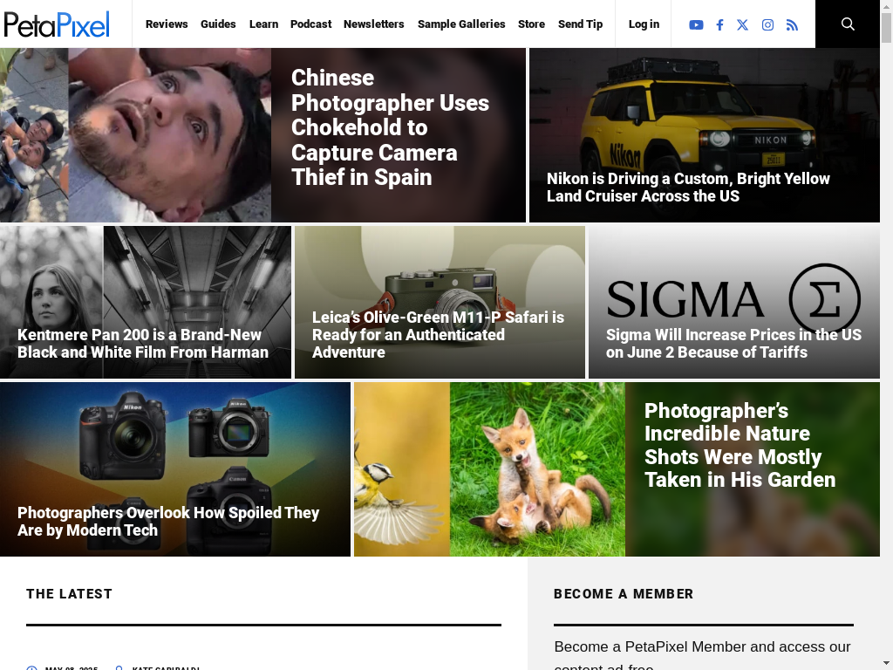893x670 pixels.
Task: Open the Guides menu item
Action: click(x=218, y=24)
